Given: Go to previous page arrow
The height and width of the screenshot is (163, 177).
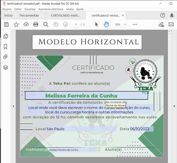Looking at the screenshot, I should pyautogui.click(x=56, y=24).
